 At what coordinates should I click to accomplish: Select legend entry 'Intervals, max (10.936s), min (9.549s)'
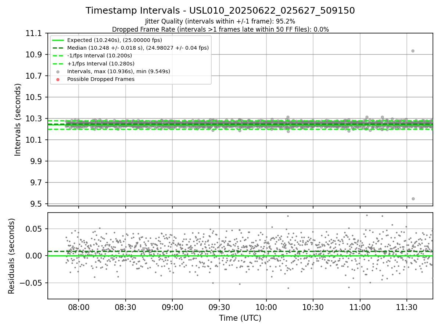(119, 71)
